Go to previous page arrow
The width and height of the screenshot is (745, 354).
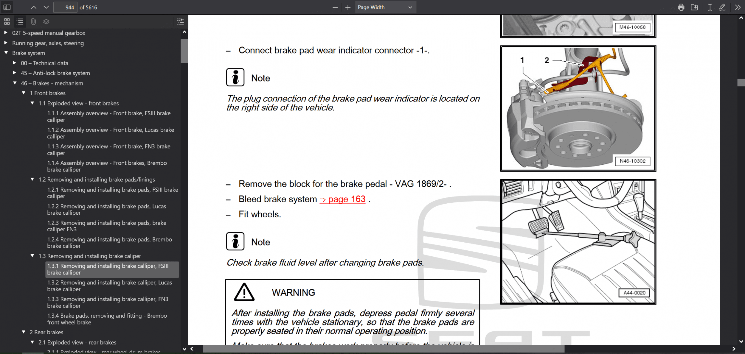(x=34, y=7)
